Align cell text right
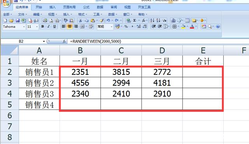 [x=76, y=26]
